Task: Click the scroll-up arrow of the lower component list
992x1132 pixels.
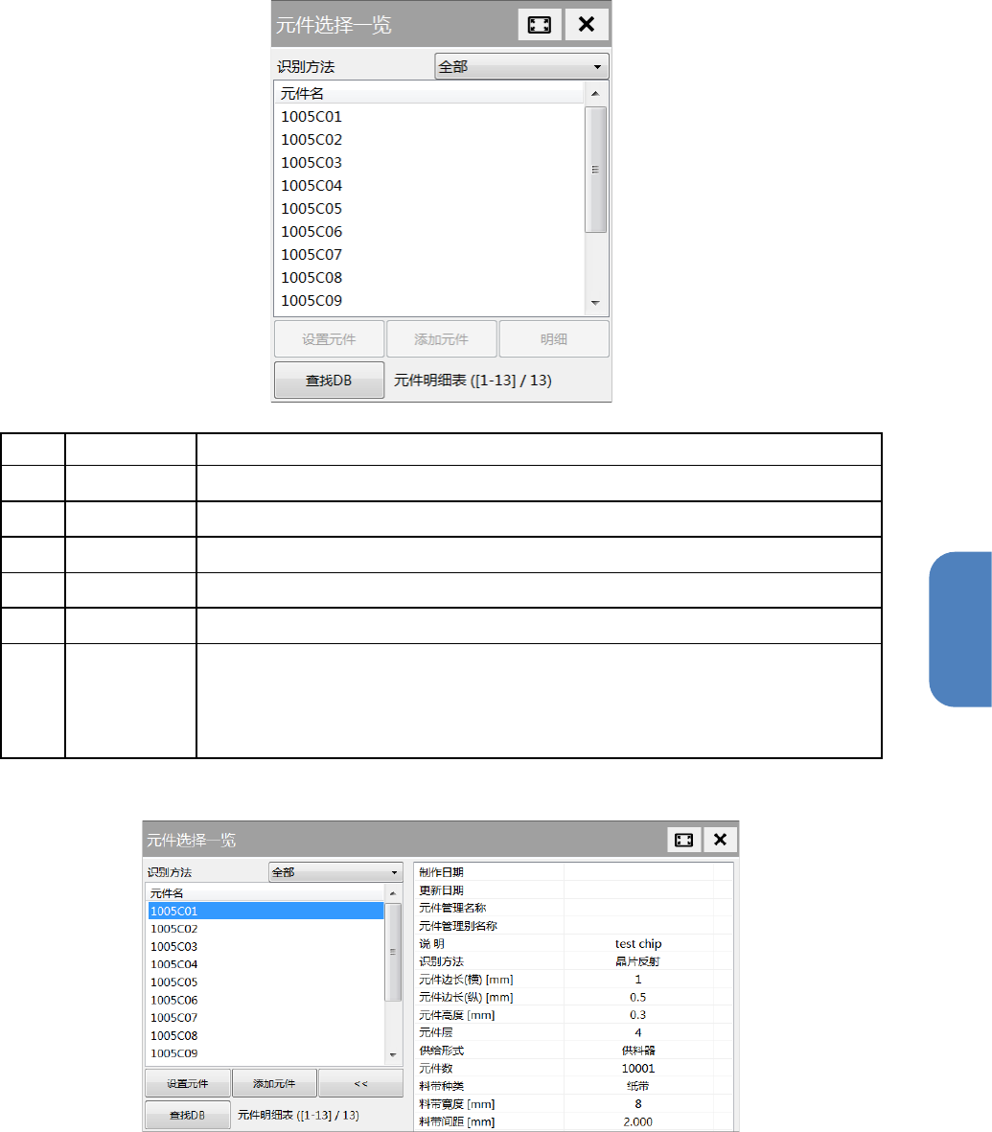Action: (x=393, y=893)
